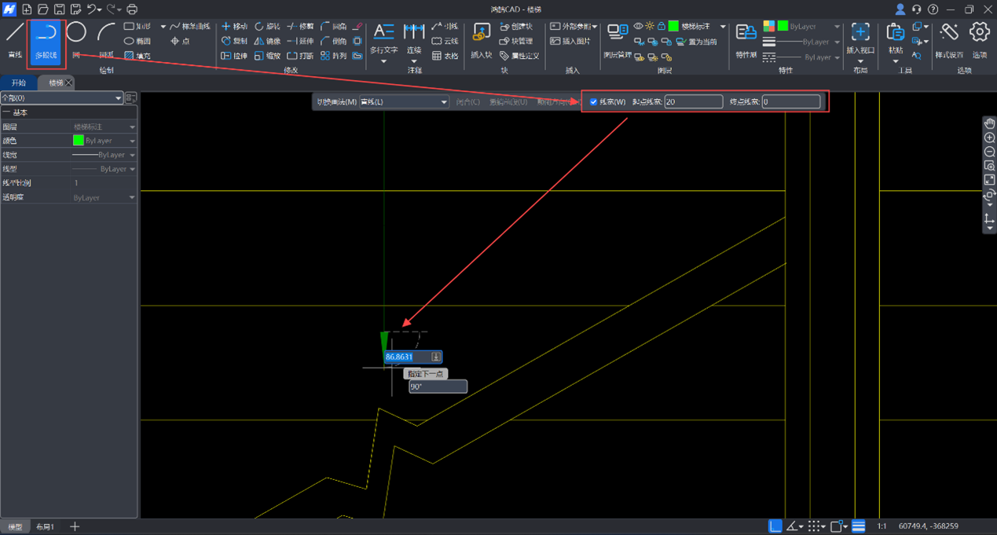The image size is (997, 535).
Task: Click the 置为当前 button
Action: click(x=696, y=42)
